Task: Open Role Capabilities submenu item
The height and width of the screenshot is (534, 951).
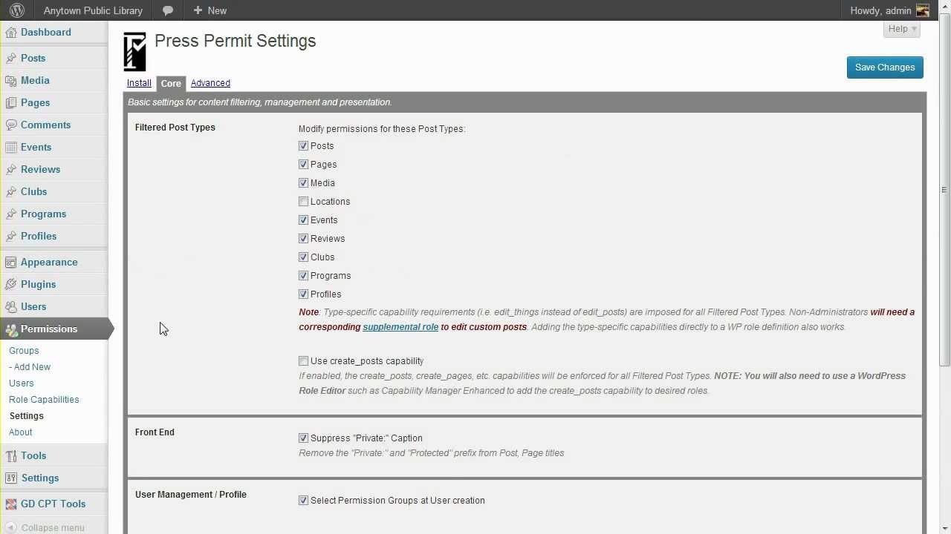Action: click(x=44, y=400)
